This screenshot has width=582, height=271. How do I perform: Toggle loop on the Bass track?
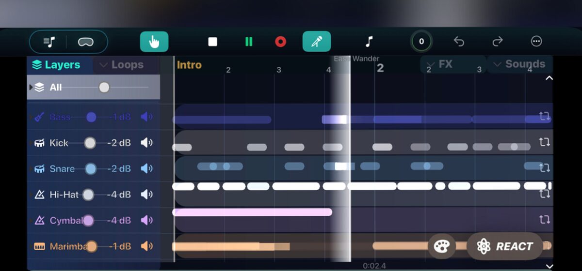[x=544, y=116]
